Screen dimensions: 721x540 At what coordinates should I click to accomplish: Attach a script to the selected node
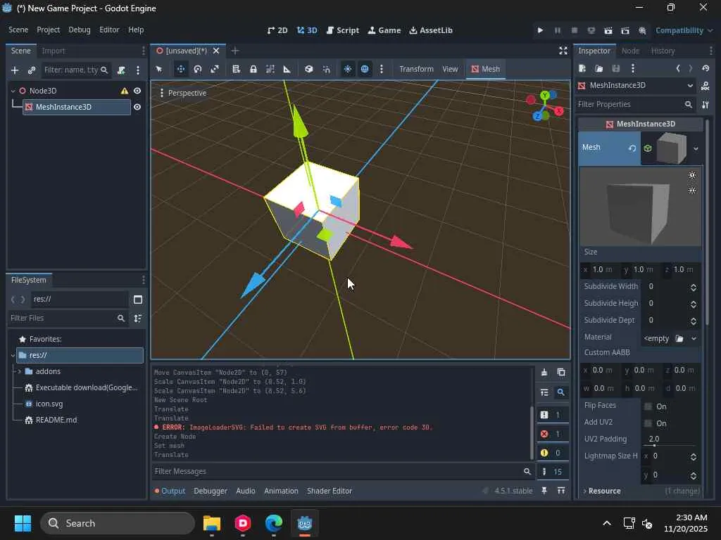point(121,70)
